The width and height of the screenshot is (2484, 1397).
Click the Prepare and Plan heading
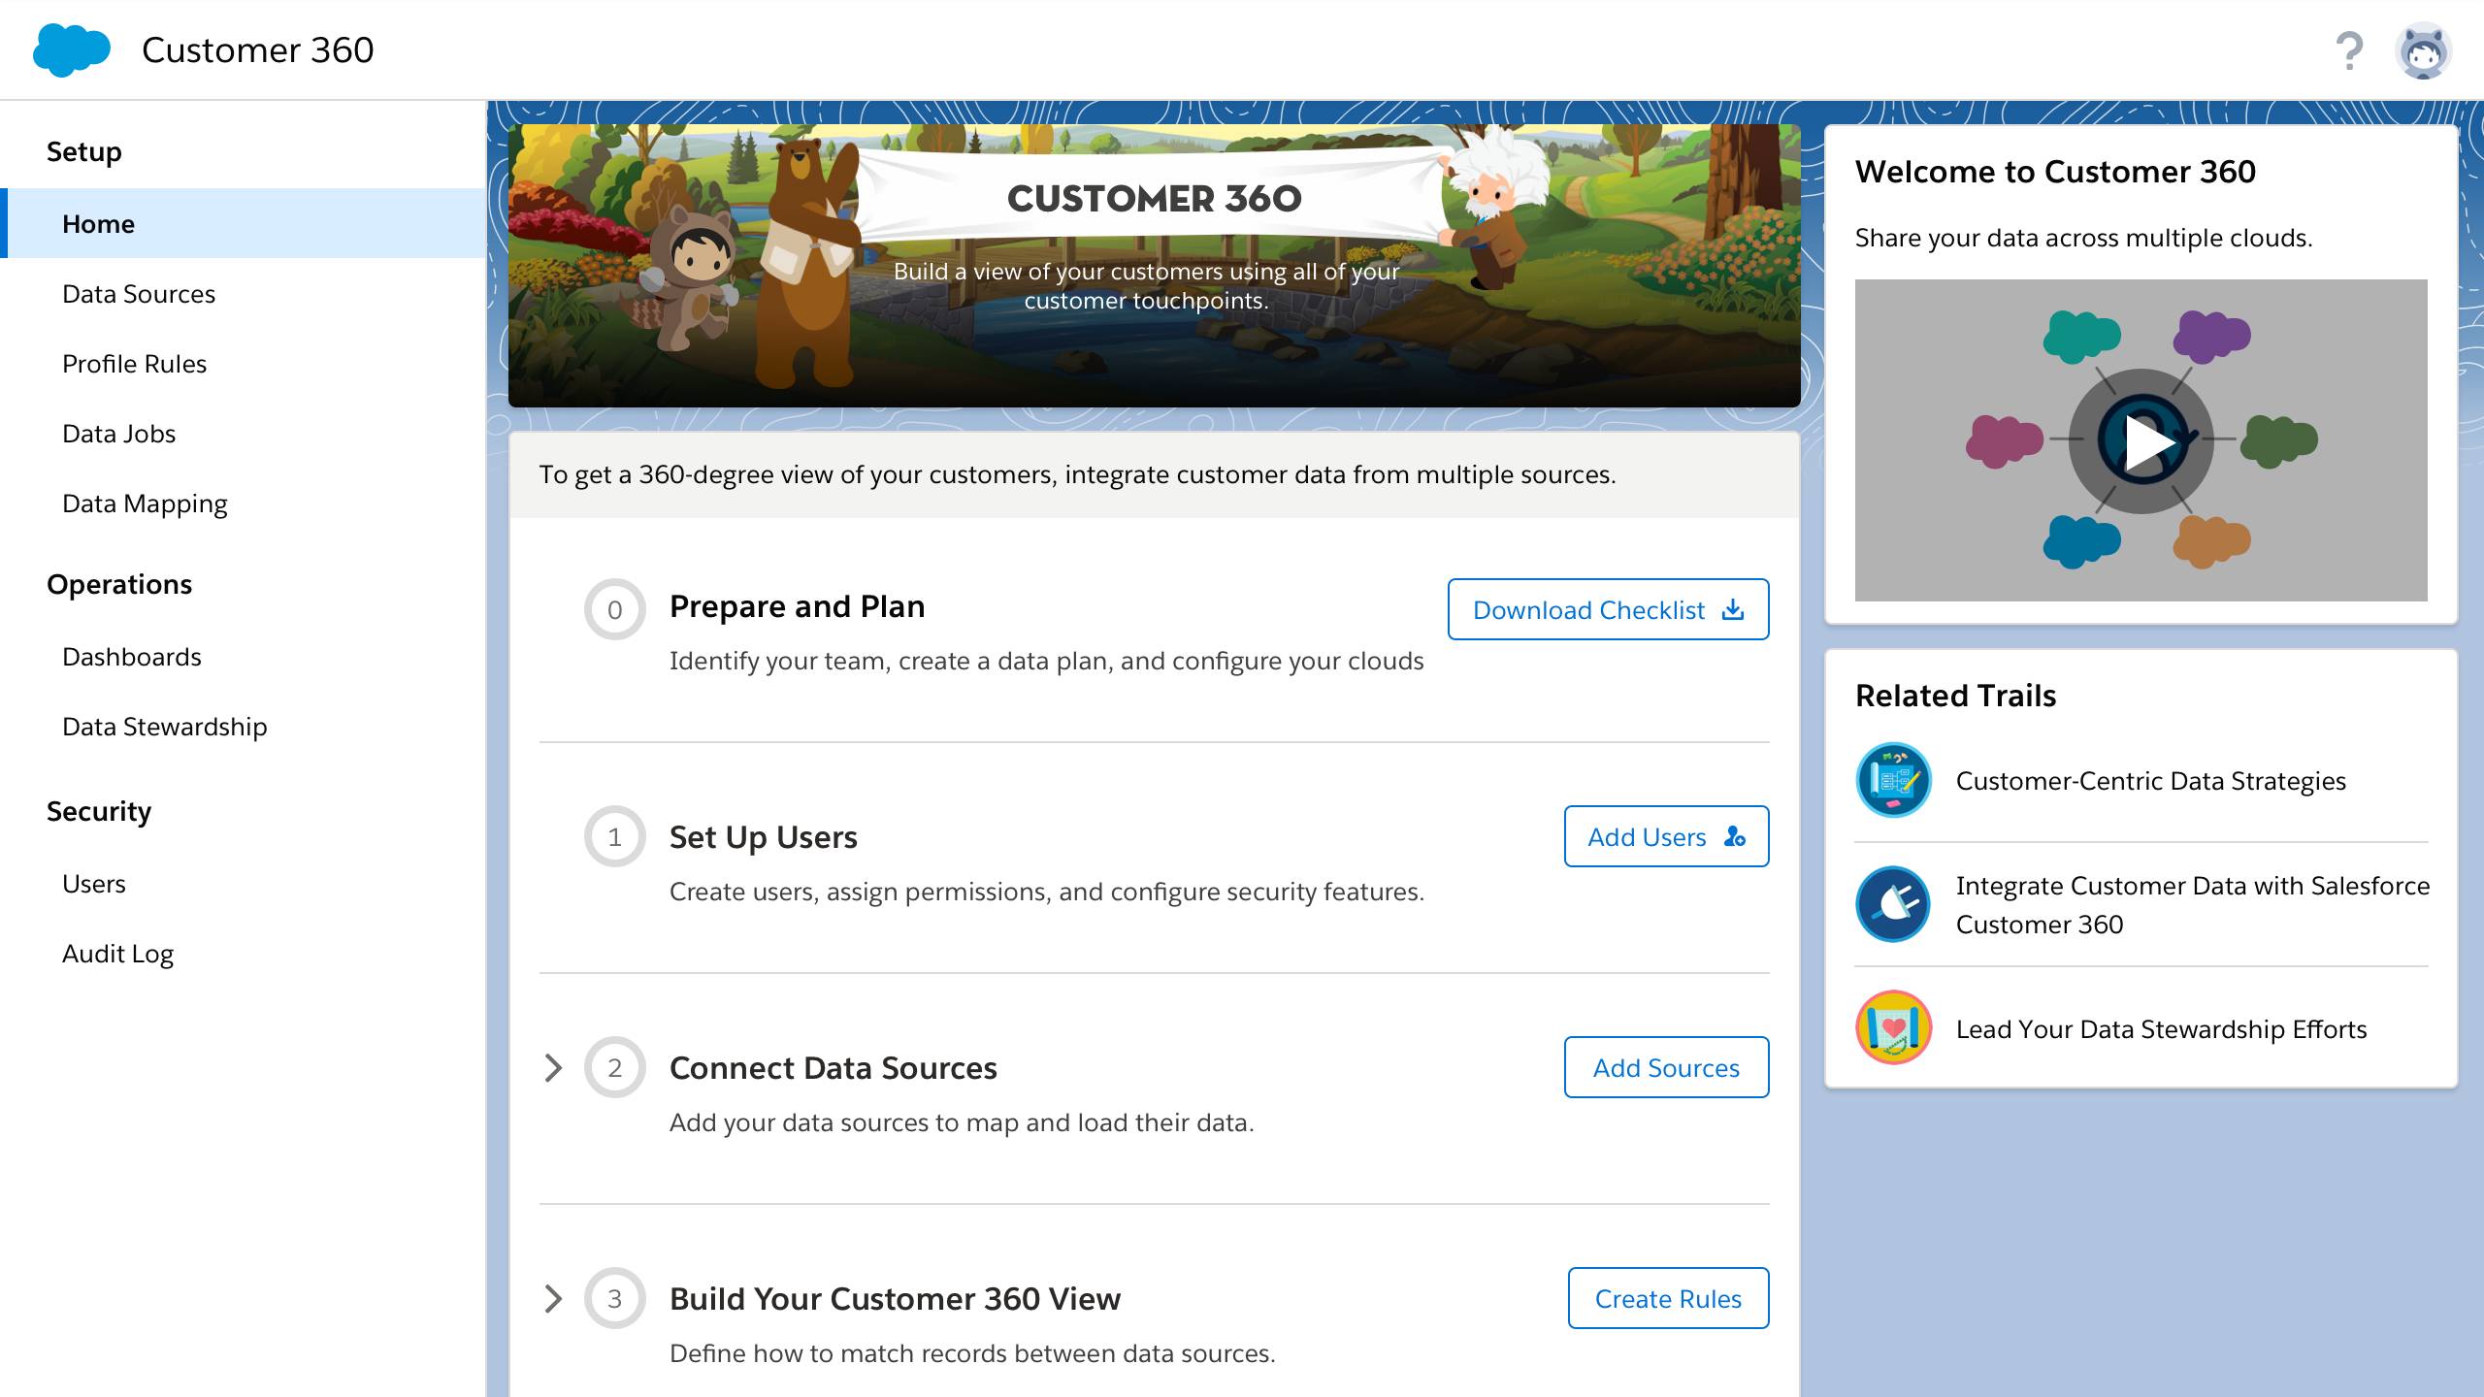pyautogui.click(x=797, y=606)
